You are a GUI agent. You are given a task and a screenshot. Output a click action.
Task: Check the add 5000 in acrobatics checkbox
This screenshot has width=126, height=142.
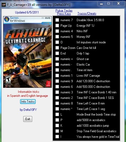click(x=57, y=120)
